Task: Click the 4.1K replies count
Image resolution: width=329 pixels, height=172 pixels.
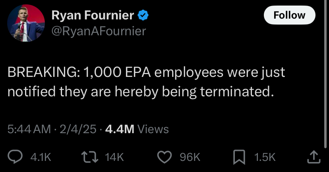Action: coord(41,157)
